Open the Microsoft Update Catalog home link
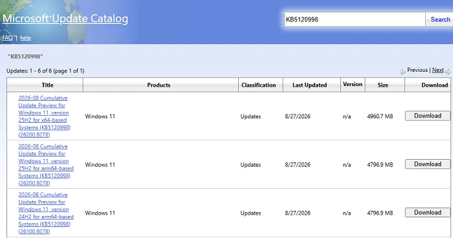The height and width of the screenshot is (238, 453). pyautogui.click(x=65, y=19)
